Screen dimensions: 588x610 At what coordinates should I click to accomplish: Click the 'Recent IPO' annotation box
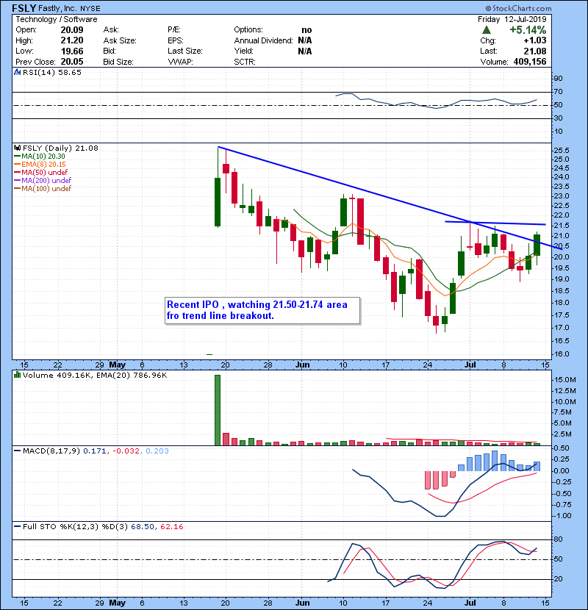click(x=262, y=310)
